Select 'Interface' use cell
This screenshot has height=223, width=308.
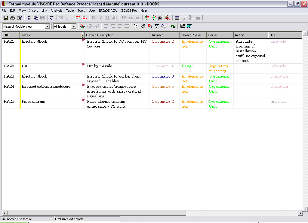click(x=285, y=104)
